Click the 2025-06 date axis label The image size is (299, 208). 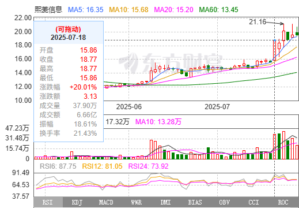coord(129,107)
